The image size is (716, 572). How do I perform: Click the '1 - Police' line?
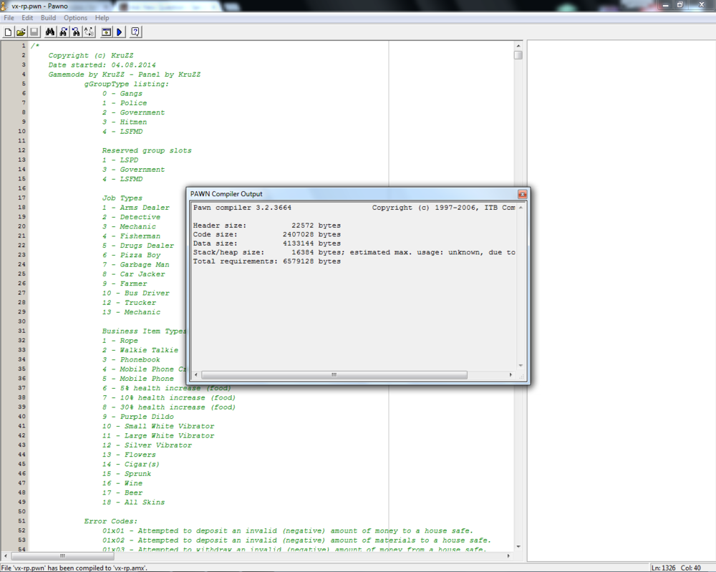click(124, 103)
